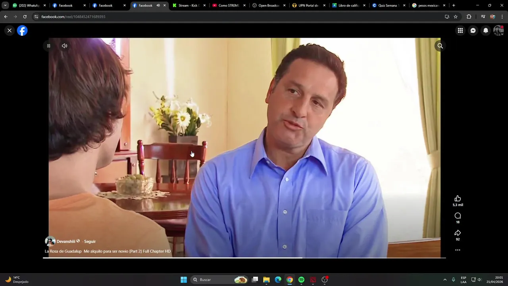Show hidden system tray icons
Viewport: 508px width, 286px height.
point(445,280)
